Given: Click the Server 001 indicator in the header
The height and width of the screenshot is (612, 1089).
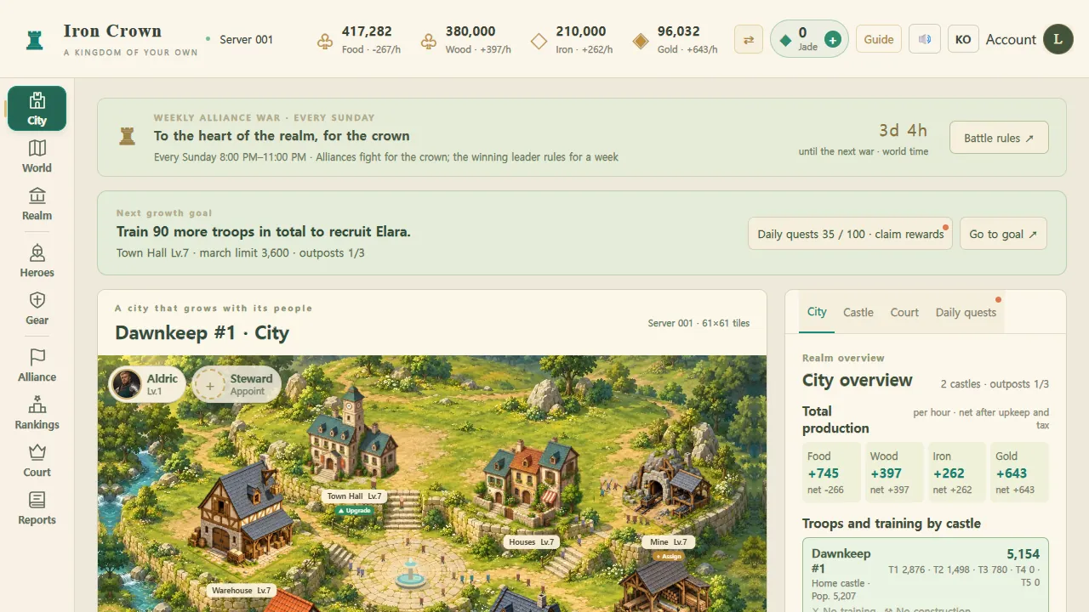Looking at the screenshot, I should tap(240, 39).
